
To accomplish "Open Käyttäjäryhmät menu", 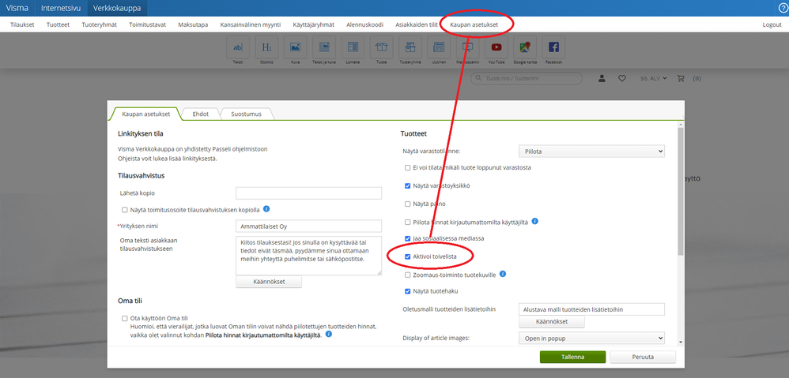I will [x=314, y=24].
